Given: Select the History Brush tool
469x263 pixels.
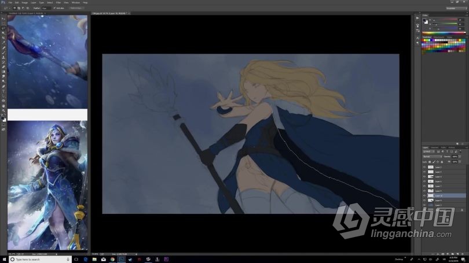Looking at the screenshot, I should (x=3, y=62).
